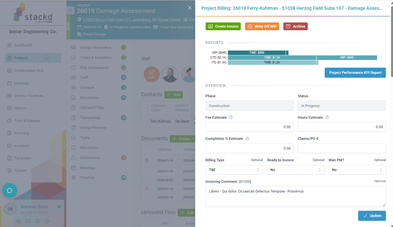Screen dimensions: 393x227
Task: Click the Hours Estimate help icon
Action: click(x=327, y=117)
